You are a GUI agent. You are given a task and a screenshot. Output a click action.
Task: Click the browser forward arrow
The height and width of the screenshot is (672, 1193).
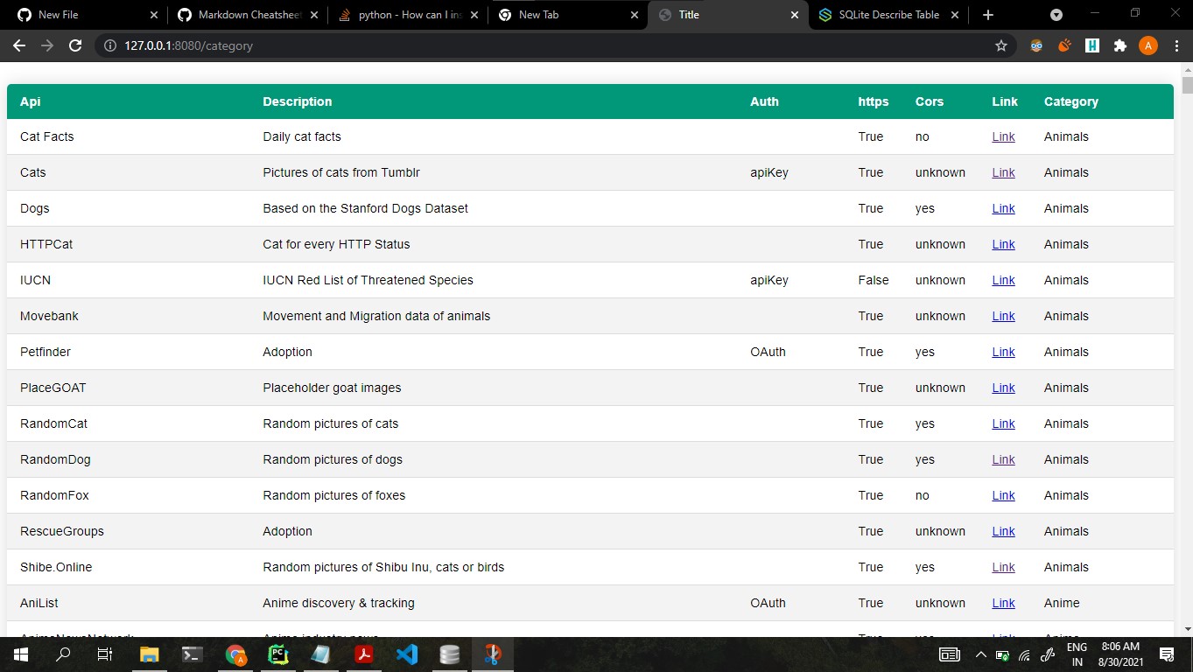47,45
